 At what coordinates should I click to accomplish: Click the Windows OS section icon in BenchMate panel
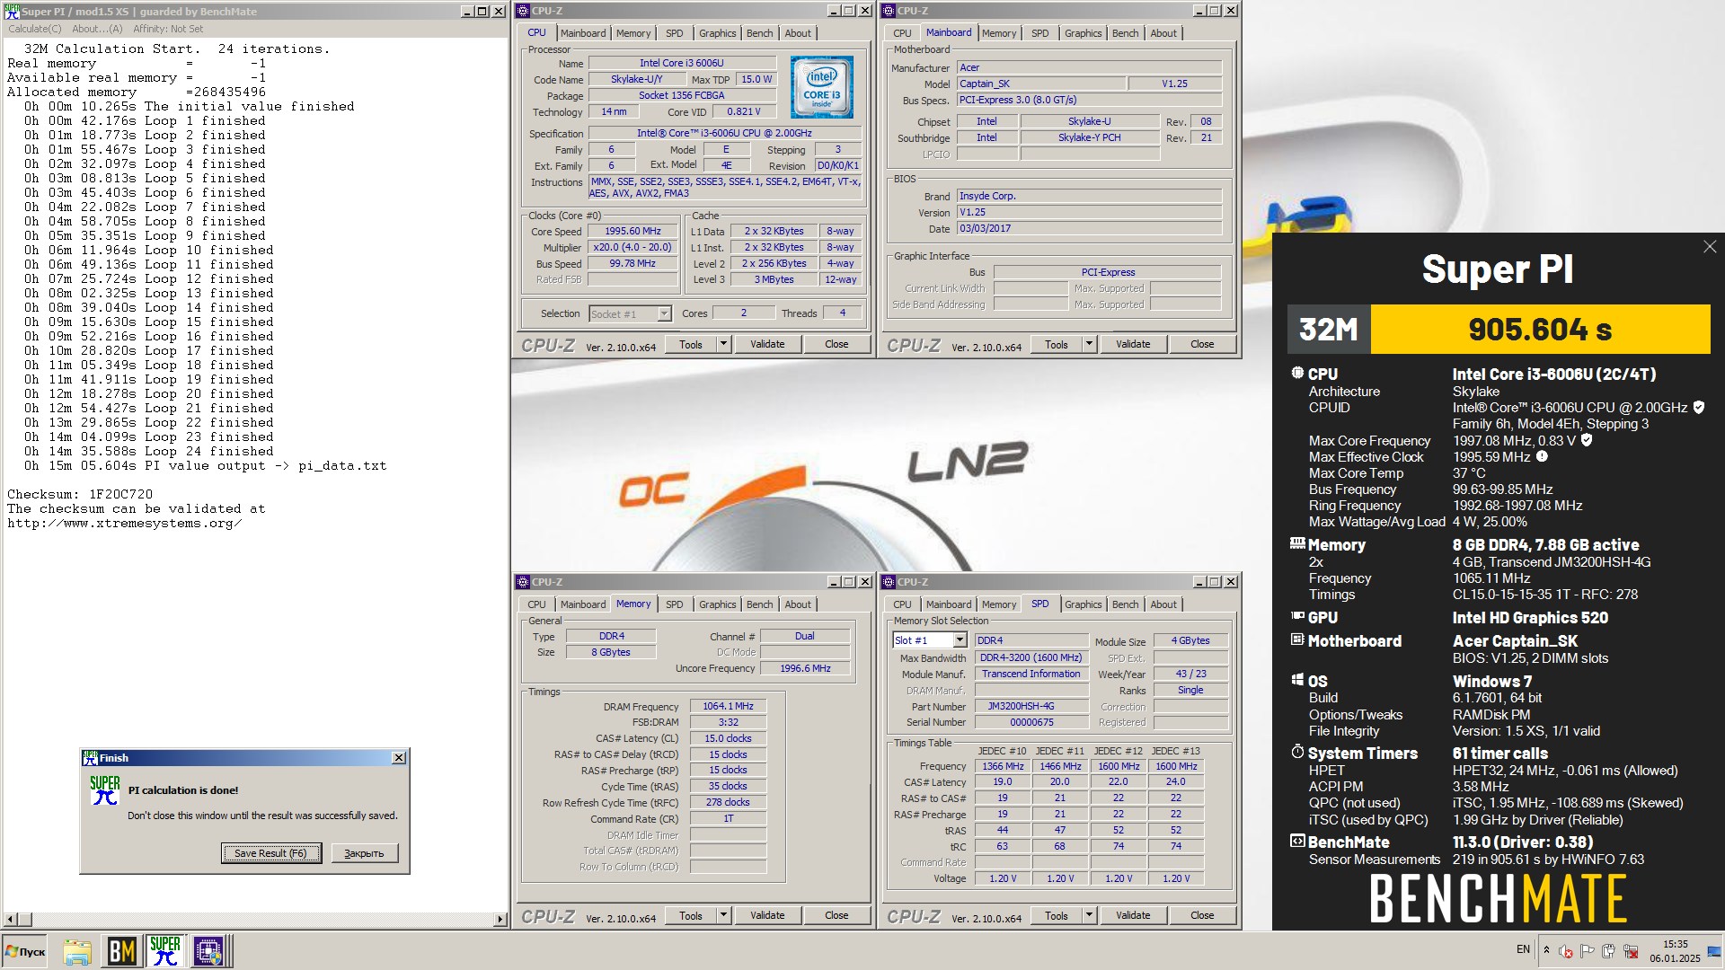pos(1297,680)
